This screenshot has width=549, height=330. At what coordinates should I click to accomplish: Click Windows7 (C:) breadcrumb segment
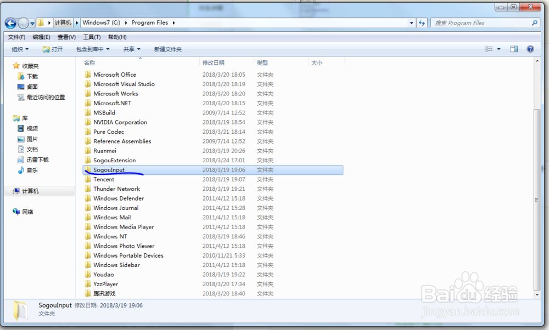(x=101, y=22)
